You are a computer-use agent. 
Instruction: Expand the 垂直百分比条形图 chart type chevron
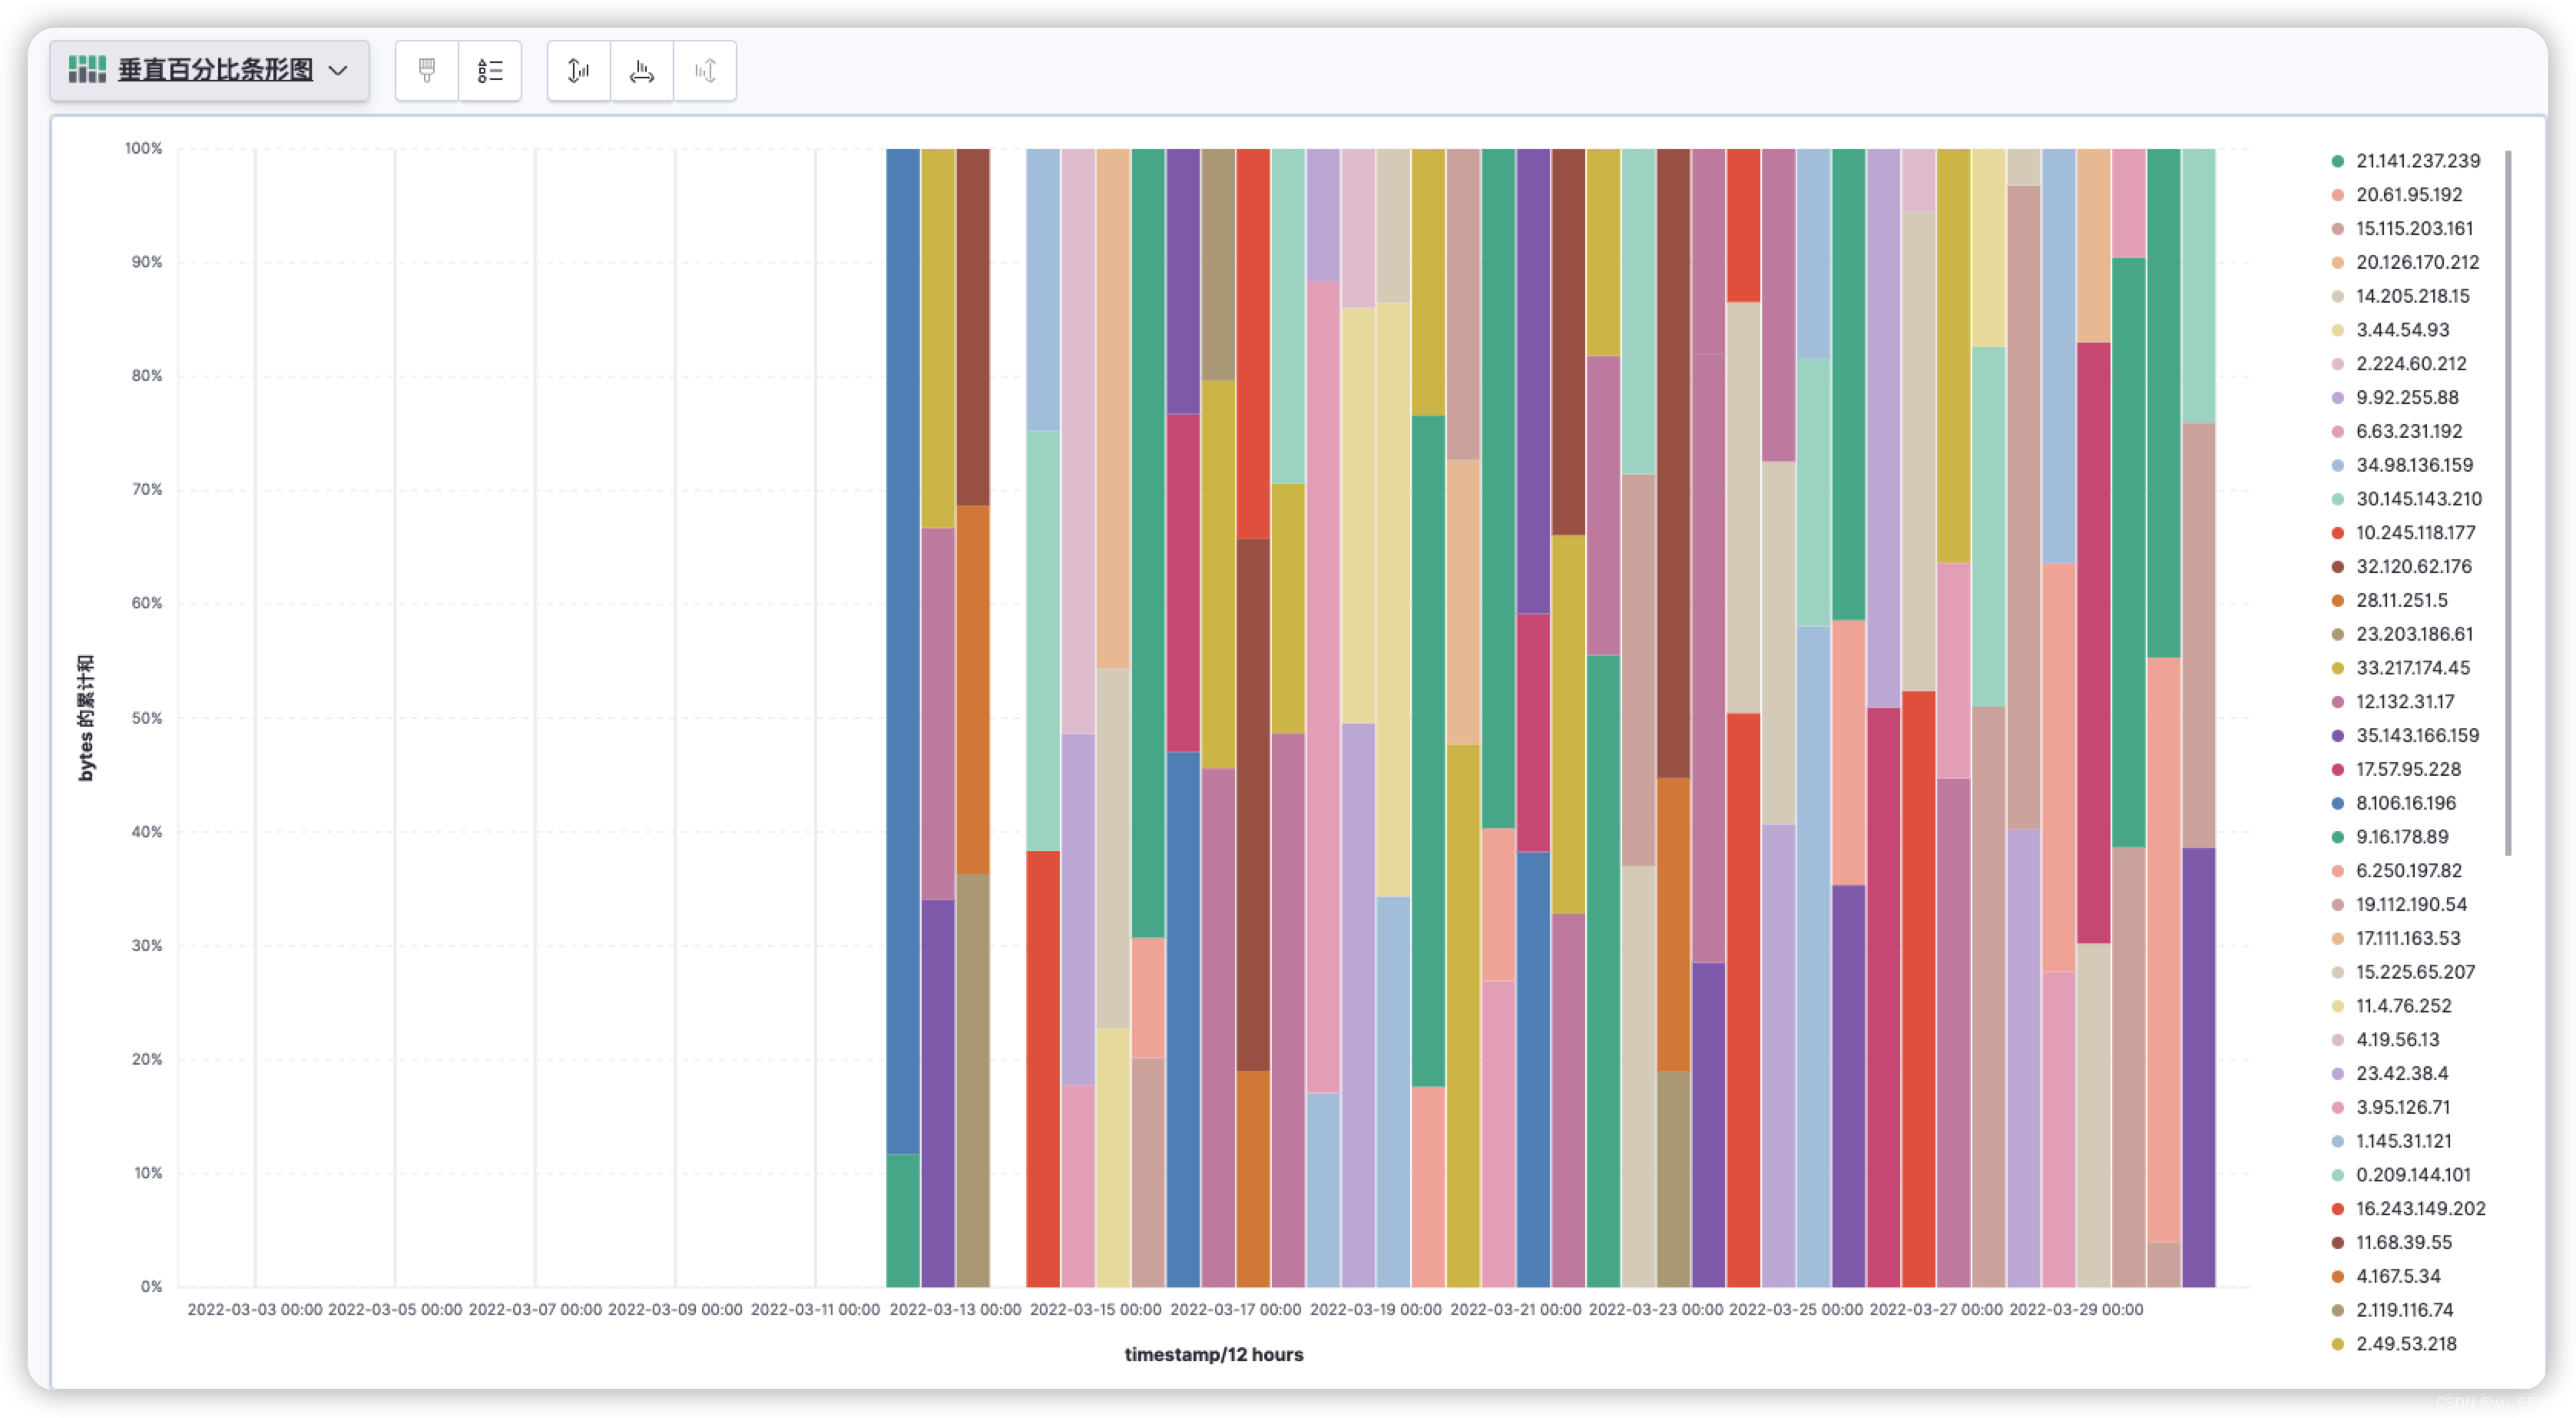point(338,71)
